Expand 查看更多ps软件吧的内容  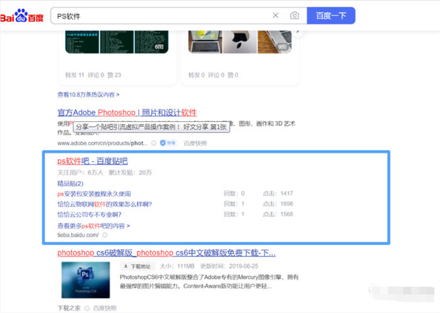pos(94,225)
